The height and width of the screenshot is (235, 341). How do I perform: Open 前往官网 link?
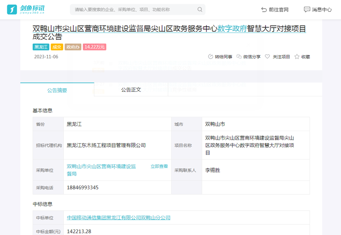[x=275, y=10]
